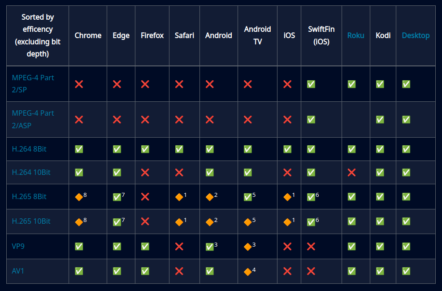Click the orange diamond for Chrome H.265 8Bit
The image size is (442, 291).
point(79,197)
